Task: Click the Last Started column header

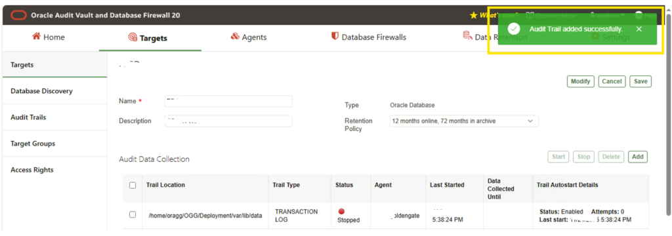Action: point(447,185)
